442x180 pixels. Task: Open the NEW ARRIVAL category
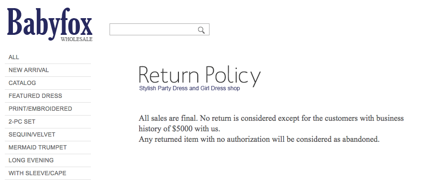point(48,70)
